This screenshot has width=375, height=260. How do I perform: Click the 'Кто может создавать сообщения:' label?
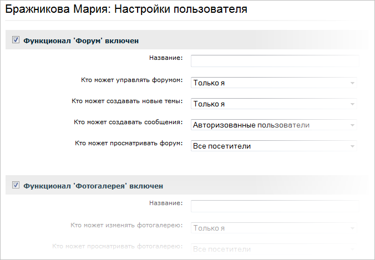click(x=129, y=122)
